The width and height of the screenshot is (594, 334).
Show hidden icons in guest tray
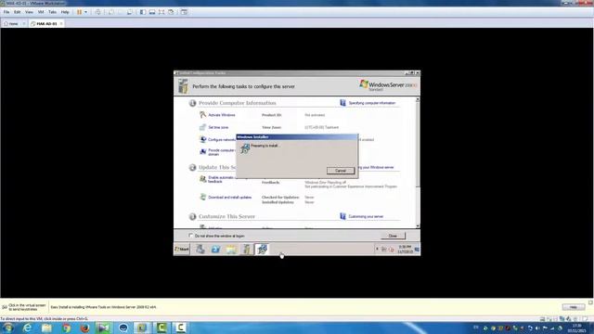coord(377,249)
